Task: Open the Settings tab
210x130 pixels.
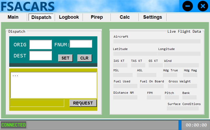Action: [x=153, y=17]
